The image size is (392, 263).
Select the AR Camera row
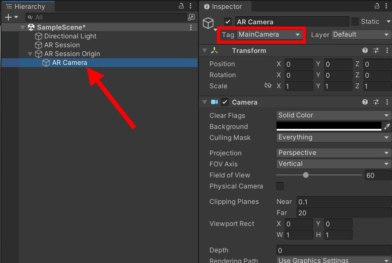click(99, 63)
